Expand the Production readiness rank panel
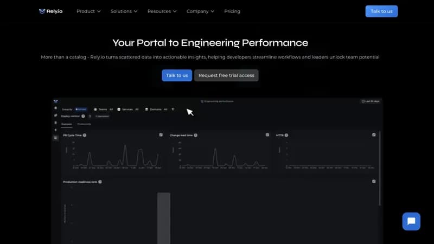Viewport: 434px width, 244px height. [374, 182]
